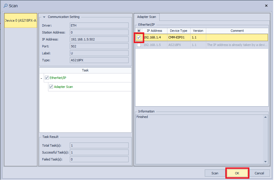Click the IP Address field showing 192.168.1.5:502

99,39
